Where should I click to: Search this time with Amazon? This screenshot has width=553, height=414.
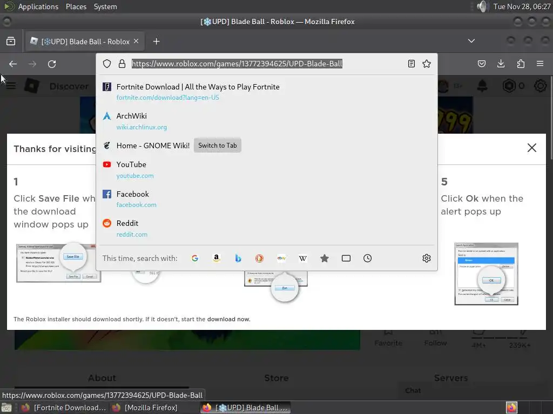[x=217, y=258]
